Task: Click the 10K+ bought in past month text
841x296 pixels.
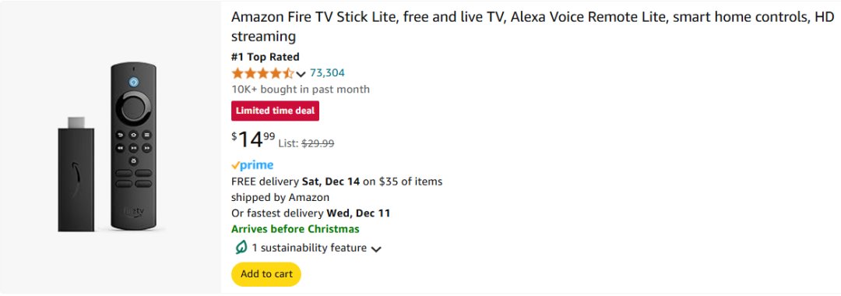Action: 301,89
